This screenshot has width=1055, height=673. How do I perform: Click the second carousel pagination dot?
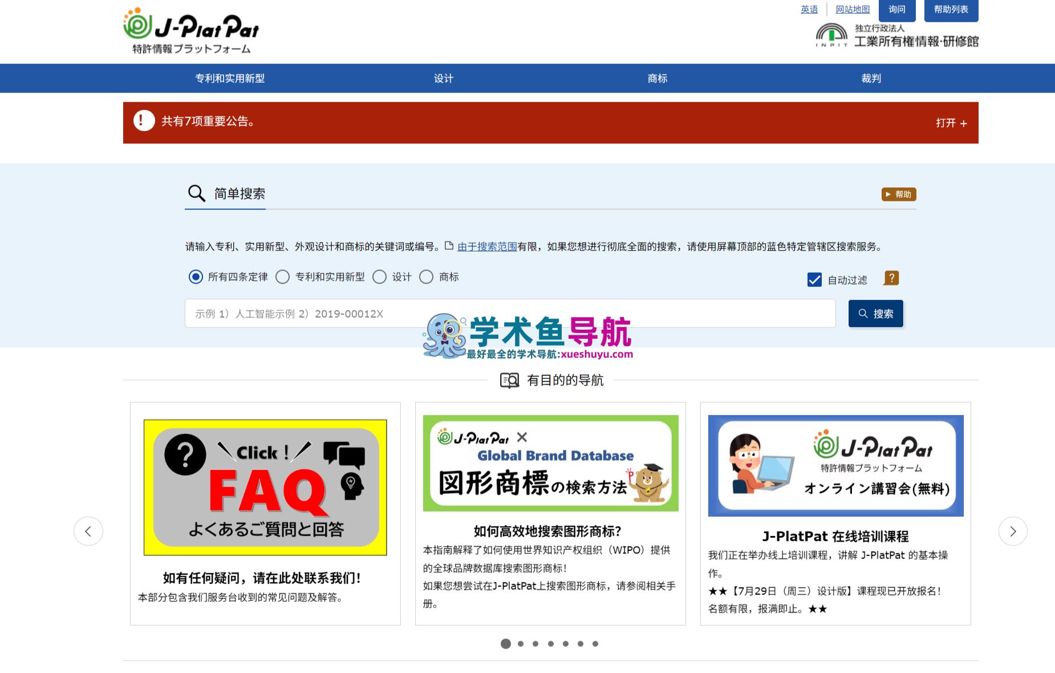coord(521,643)
